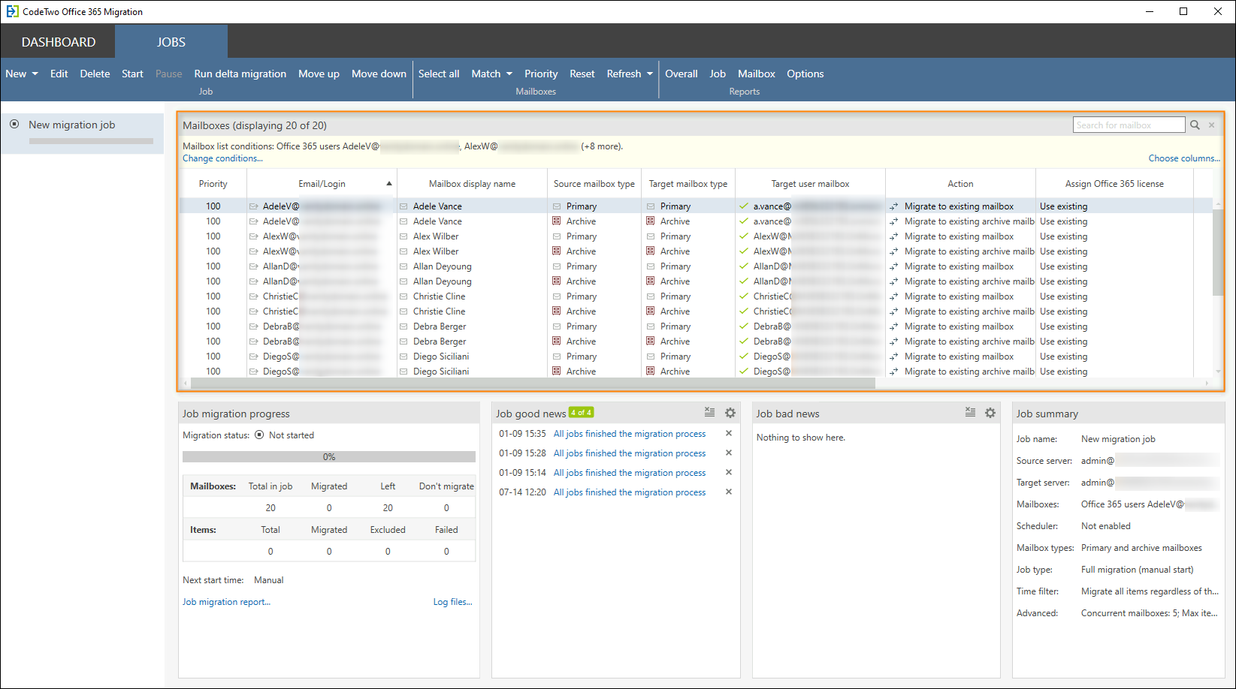Sort by the Mailbox display name header
The height and width of the screenshot is (689, 1236).
(472, 184)
